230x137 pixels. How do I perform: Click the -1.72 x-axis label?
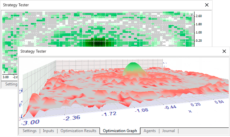109,114
